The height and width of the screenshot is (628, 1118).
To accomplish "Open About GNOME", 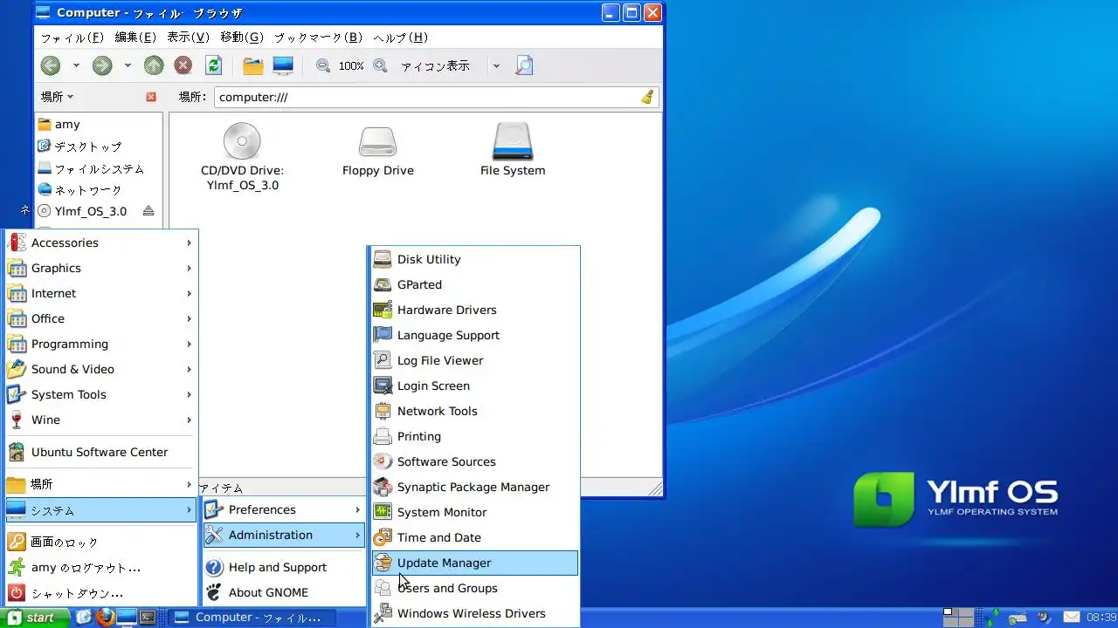I will (x=283, y=592).
